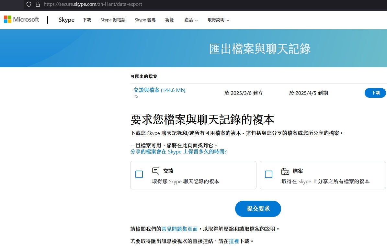The width and height of the screenshot is (387, 247).
Task: Open 分享的檔案會在 Skype 上保留多久的時間 link
Action: tap(178, 152)
